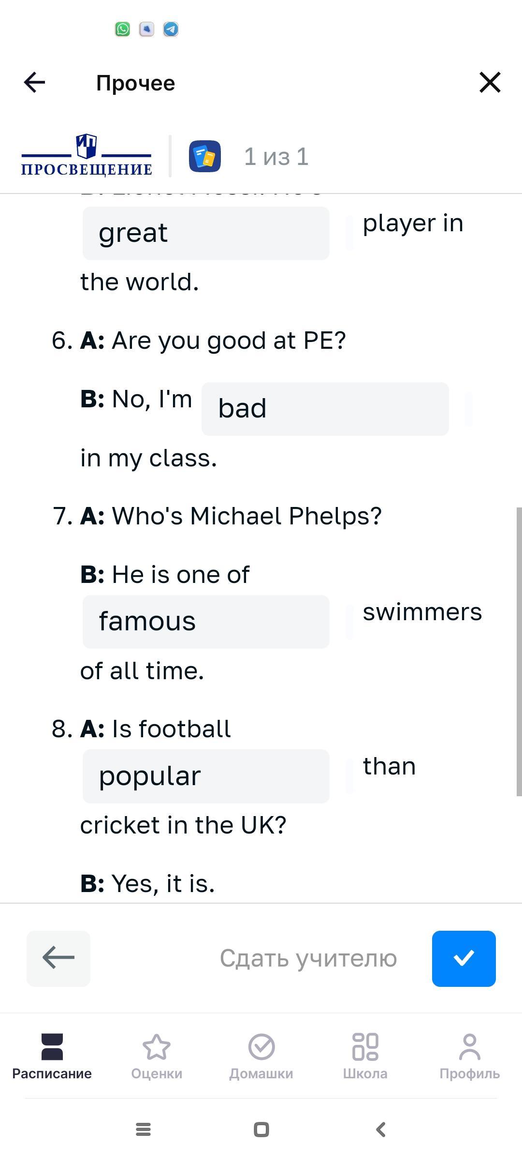Open the Школа tab
The image size is (522, 1161).
tap(365, 1057)
